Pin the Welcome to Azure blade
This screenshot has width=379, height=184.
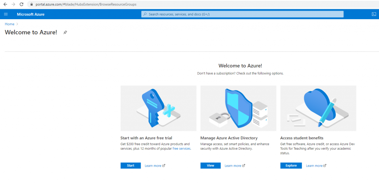click(65, 32)
